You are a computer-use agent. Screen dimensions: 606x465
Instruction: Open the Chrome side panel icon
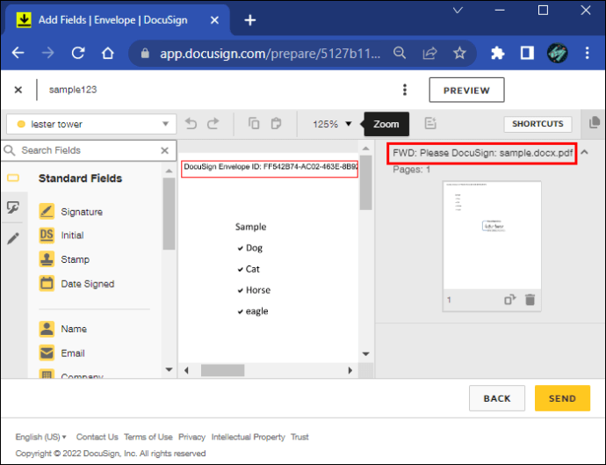(527, 53)
